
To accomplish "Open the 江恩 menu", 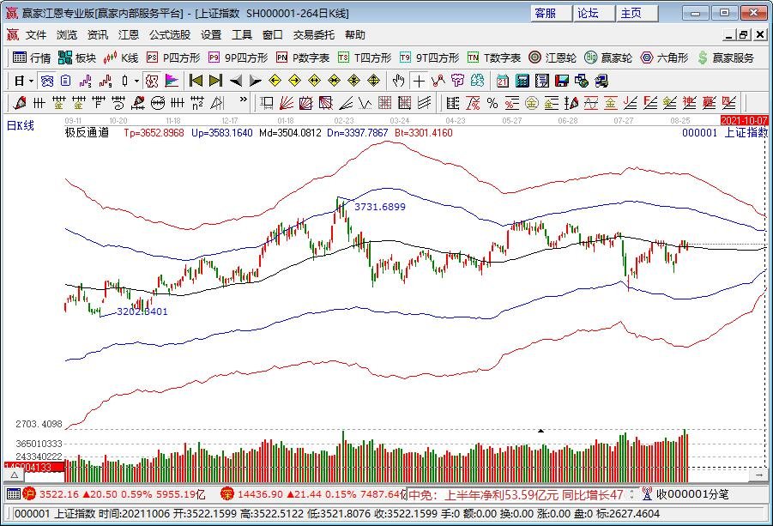I will tap(128, 35).
